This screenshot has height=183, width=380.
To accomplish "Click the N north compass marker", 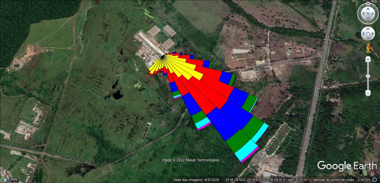I will pyautogui.click(x=368, y=4).
